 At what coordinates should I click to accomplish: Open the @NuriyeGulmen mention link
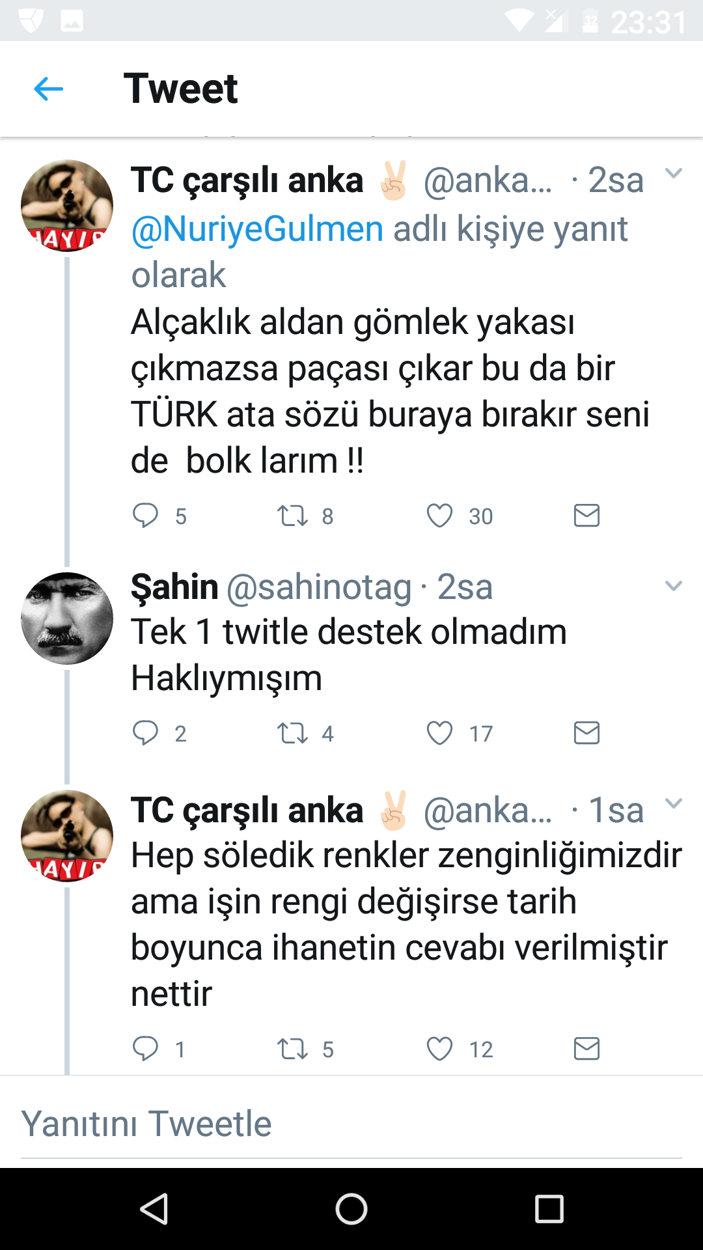(257, 229)
